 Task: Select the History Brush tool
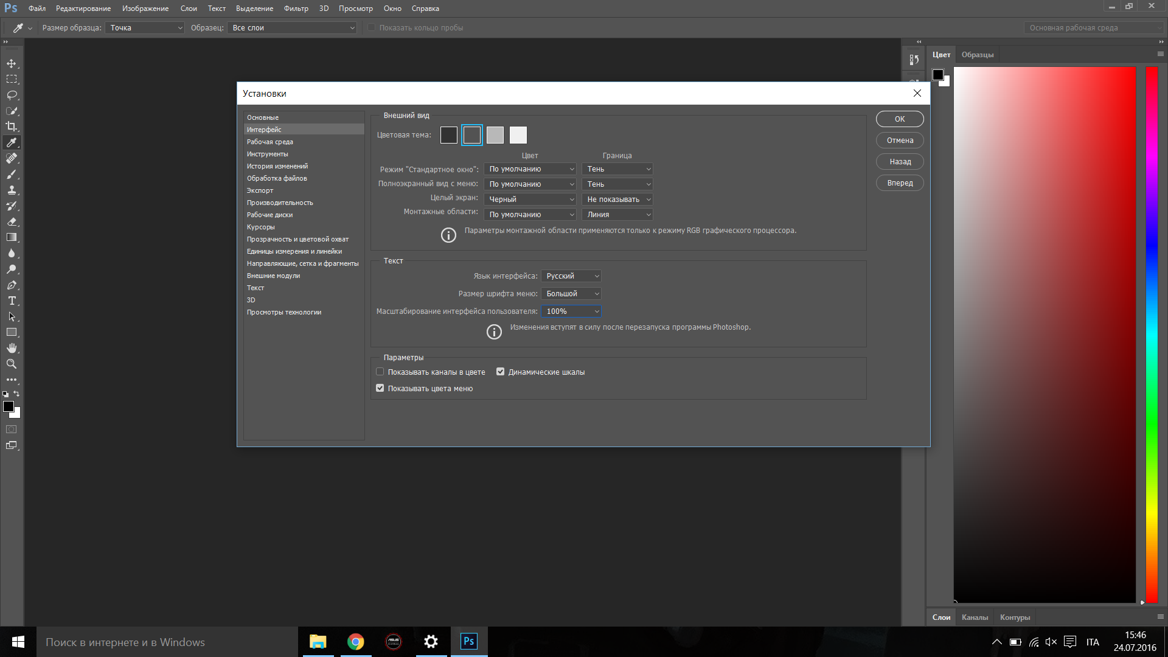pos(12,206)
